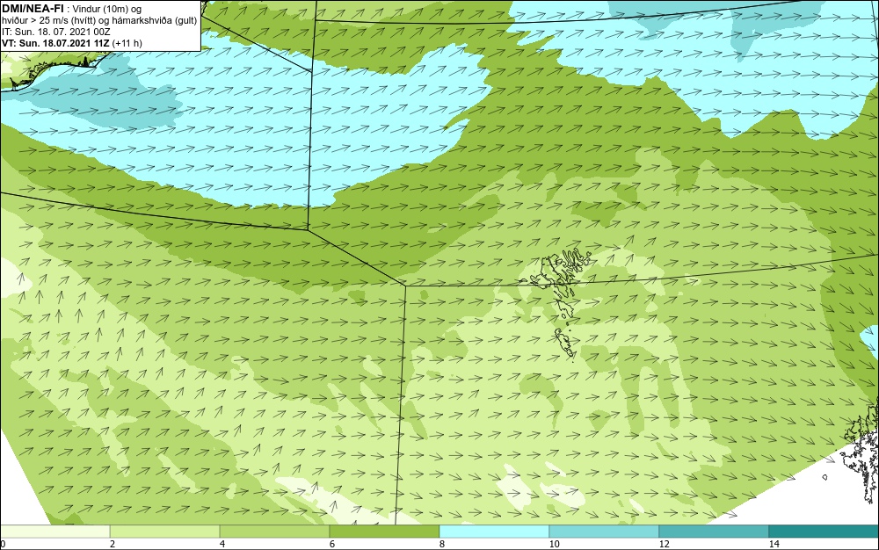Click the '(+11 h)' forecast offset text
The image size is (879, 550).
[x=127, y=43]
